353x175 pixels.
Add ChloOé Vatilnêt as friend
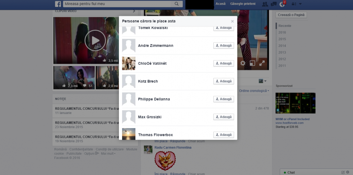224,63
